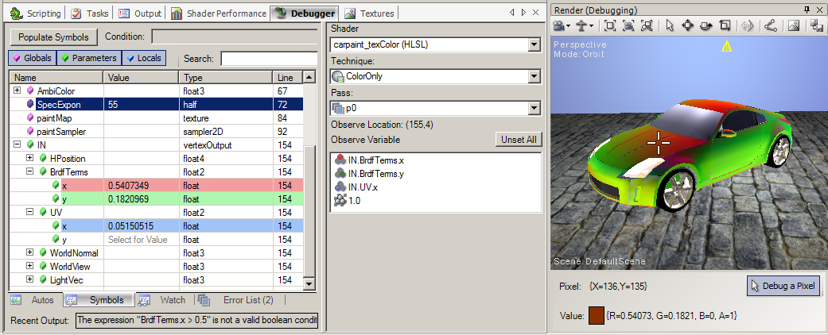Click the save render image icon
The width and height of the screenshot is (828, 335).
click(x=816, y=26)
